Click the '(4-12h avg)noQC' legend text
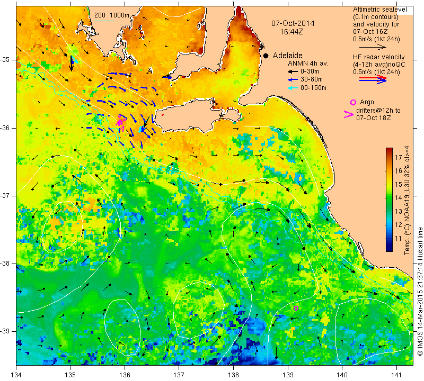The height and width of the screenshot is (381, 424). coord(379,65)
